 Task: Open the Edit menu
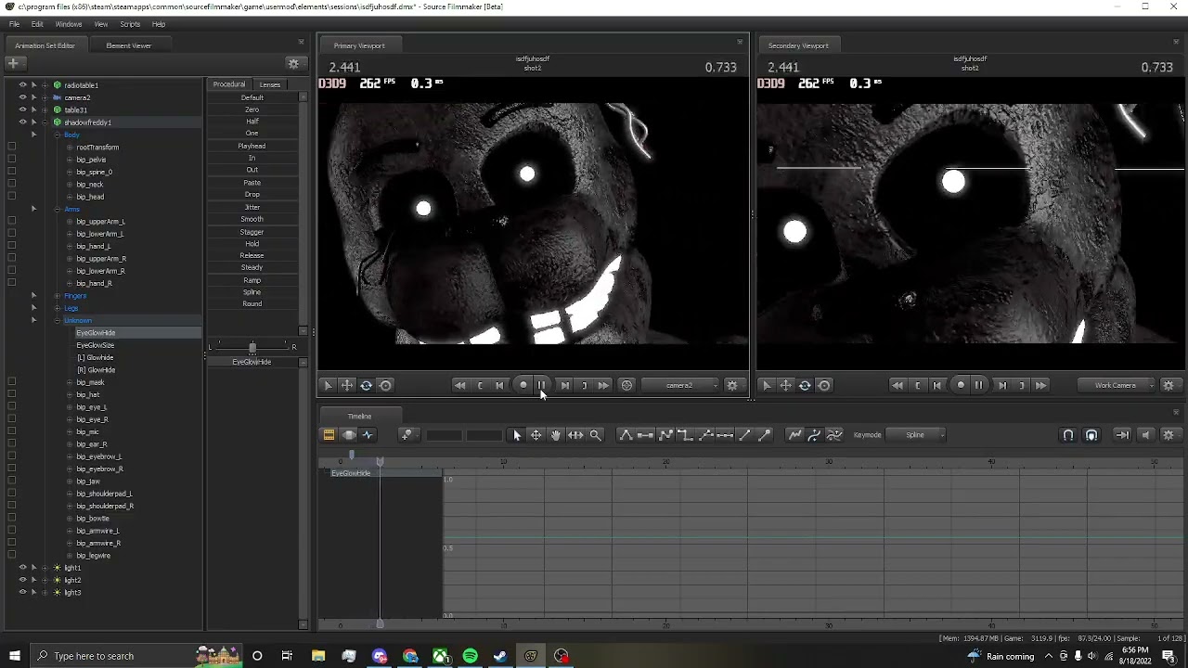point(37,24)
